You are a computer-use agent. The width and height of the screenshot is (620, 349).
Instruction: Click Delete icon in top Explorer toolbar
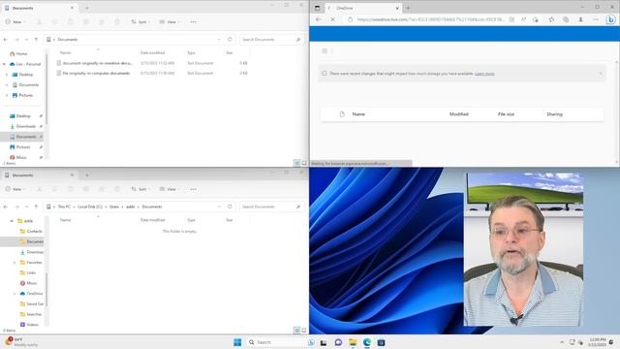pyautogui.click(x=117, y=21)
